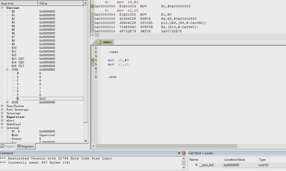Click the yellow arrow at source line 4
Screen dimensions: 286x171
(x=93, y=60)
